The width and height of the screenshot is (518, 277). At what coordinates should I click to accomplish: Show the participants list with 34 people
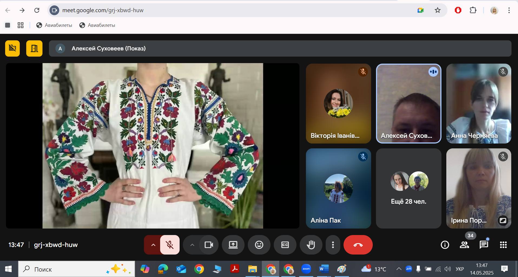[464, 245]
